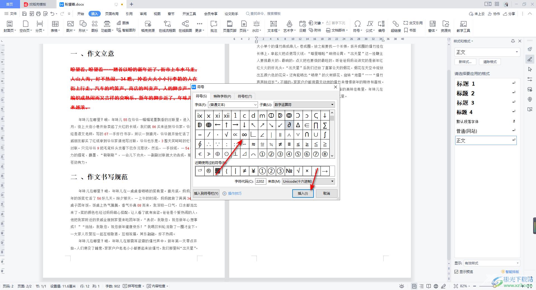Open the online mind map tool

tap(185, 26)
